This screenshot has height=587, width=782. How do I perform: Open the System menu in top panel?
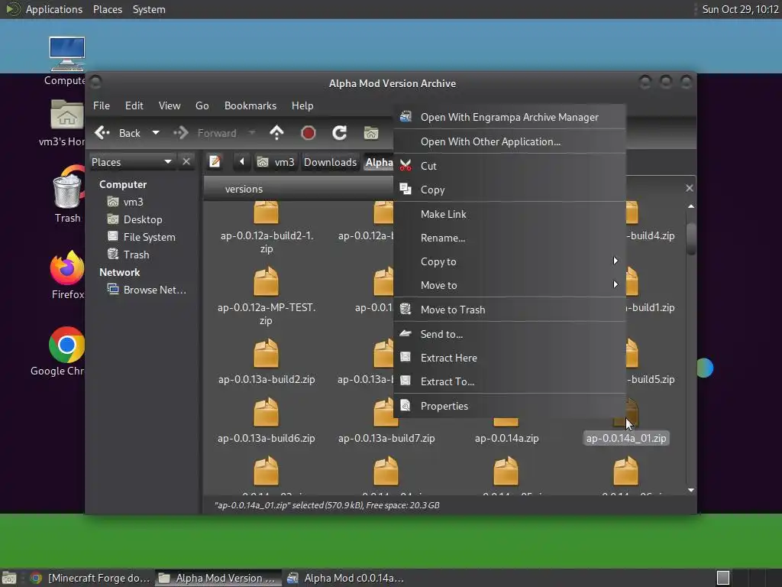pos(149,9)
